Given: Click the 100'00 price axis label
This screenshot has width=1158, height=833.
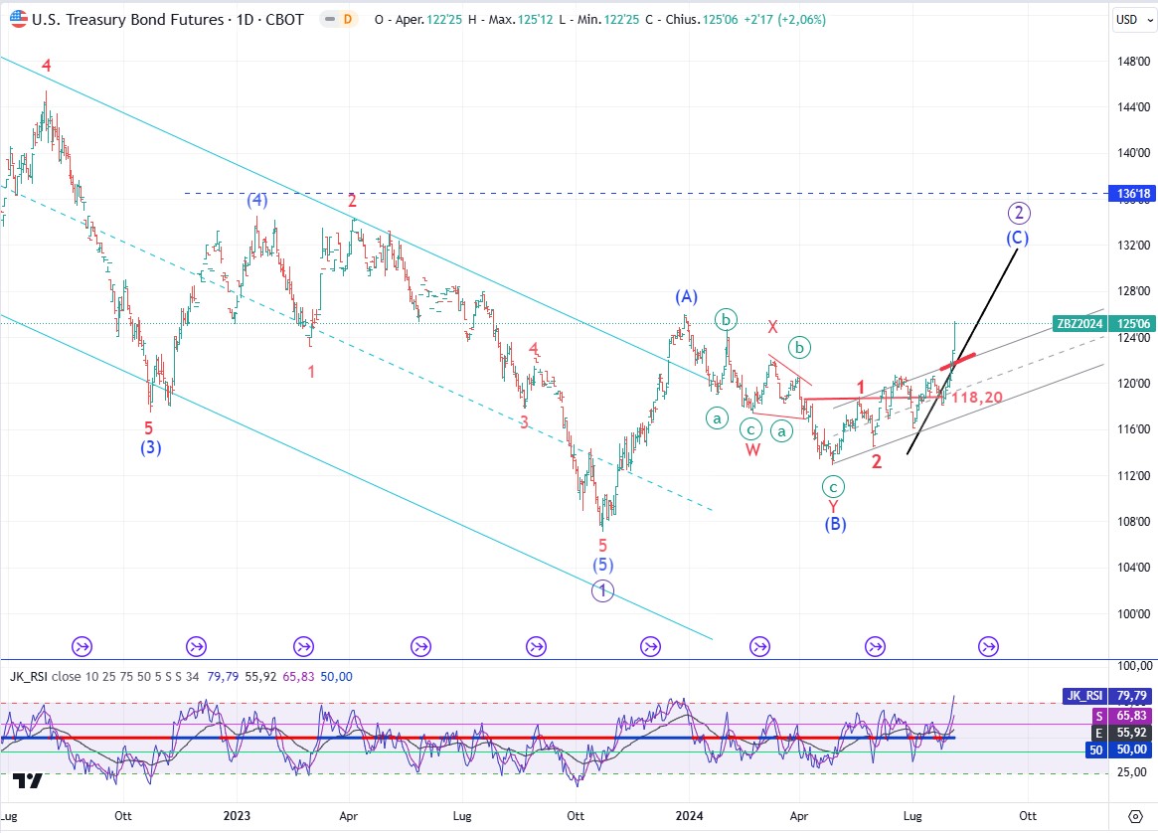Looking at the screenshot, I should pos(1133,613).
